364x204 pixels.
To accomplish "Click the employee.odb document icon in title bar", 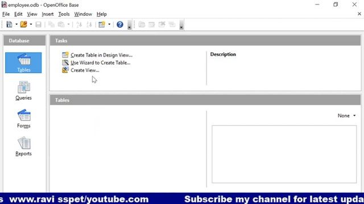I will point(4,5).
